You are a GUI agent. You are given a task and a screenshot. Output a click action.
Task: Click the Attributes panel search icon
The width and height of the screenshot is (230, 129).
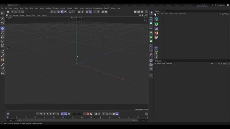[x=219, y=64]
